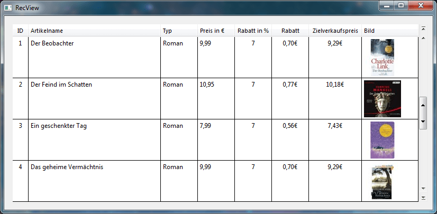Select the purple Ein geschenkter Tag cover

(x=383, y=140)
